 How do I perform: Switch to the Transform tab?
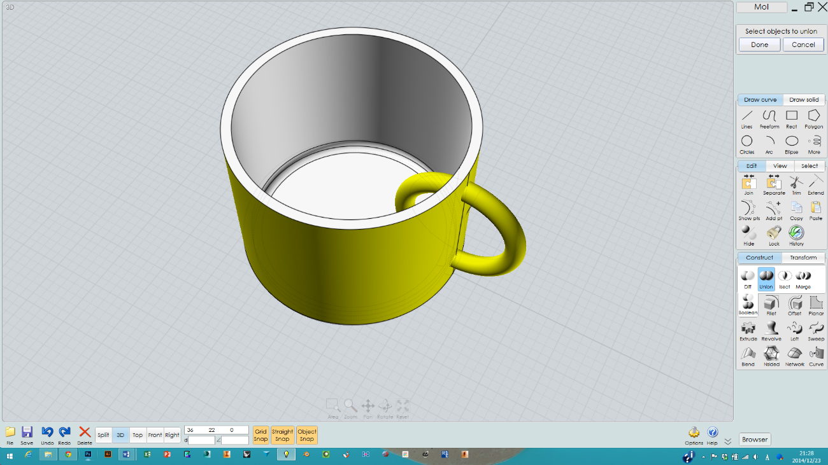(803, 258)
